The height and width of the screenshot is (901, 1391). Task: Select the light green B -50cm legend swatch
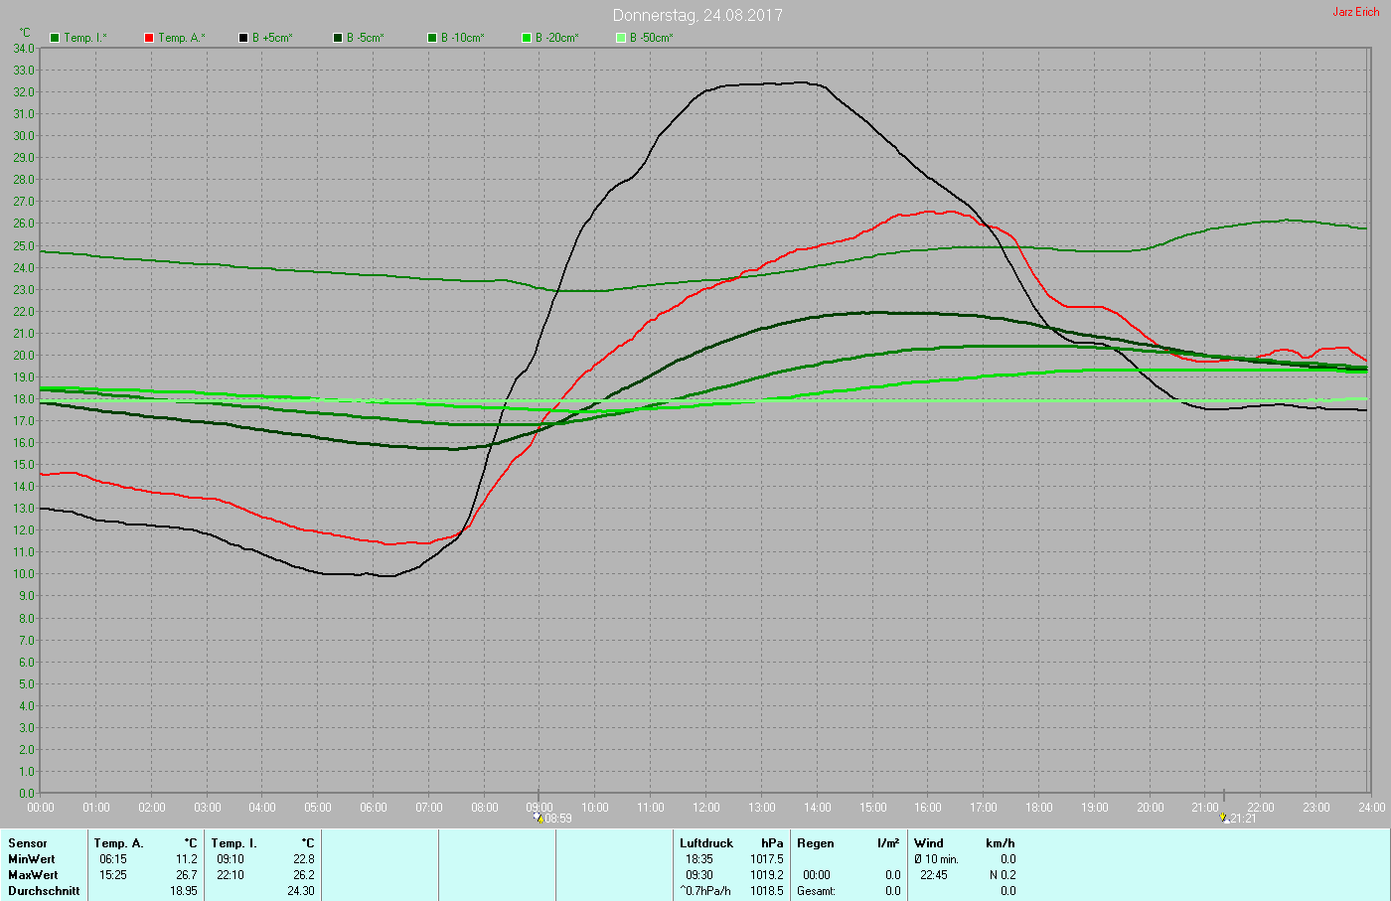621,38
